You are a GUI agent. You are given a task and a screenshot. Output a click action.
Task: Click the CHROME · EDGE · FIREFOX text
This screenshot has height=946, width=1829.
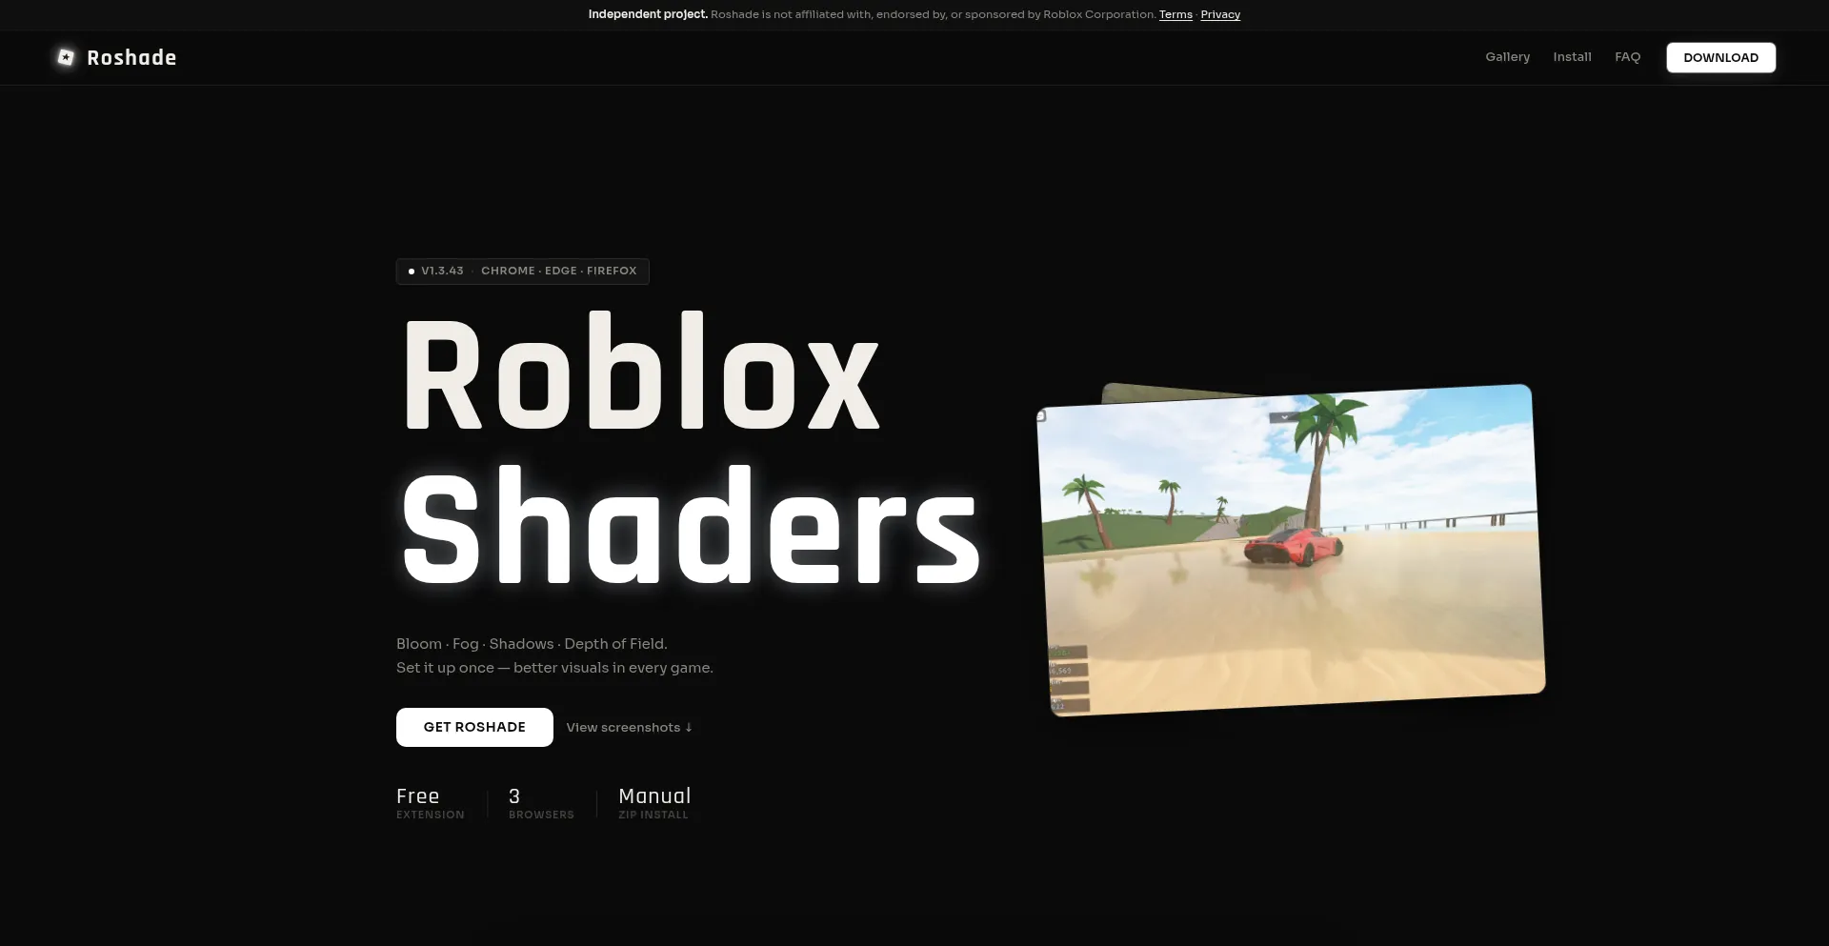558,271
